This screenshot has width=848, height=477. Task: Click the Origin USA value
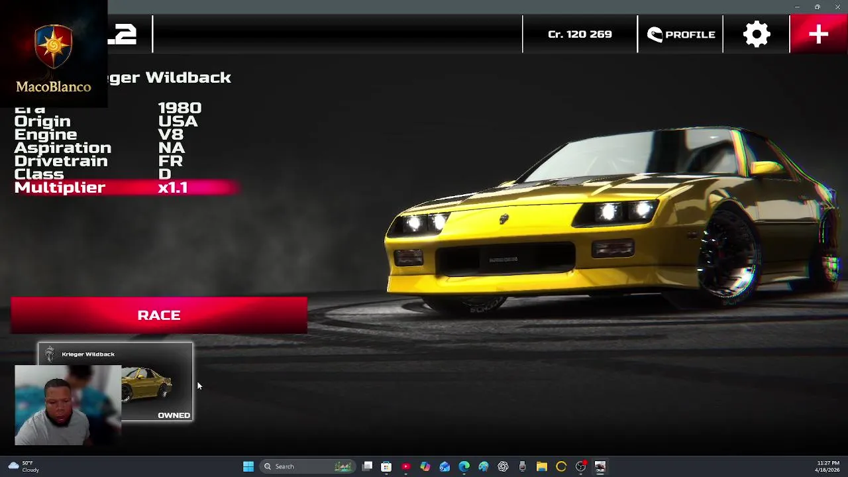point(178,121)
